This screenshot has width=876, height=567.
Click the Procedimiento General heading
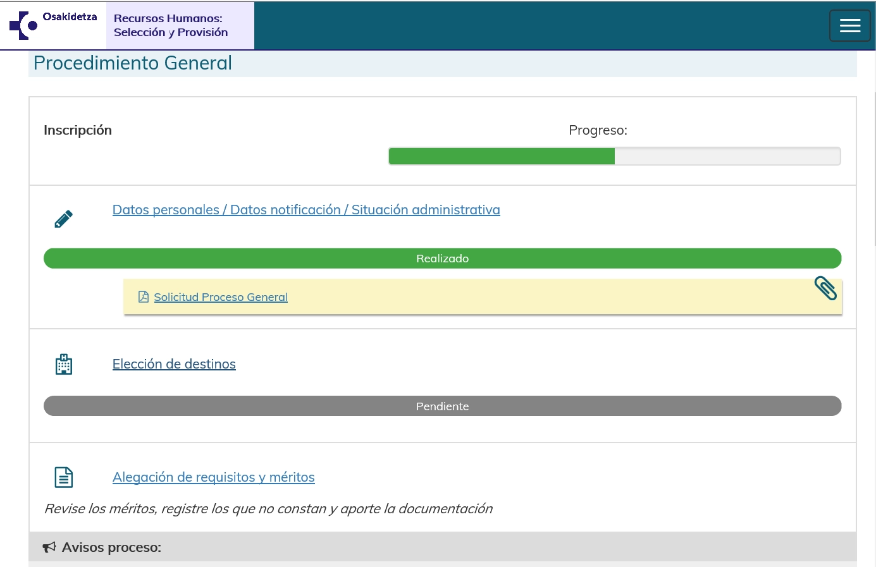133,63
